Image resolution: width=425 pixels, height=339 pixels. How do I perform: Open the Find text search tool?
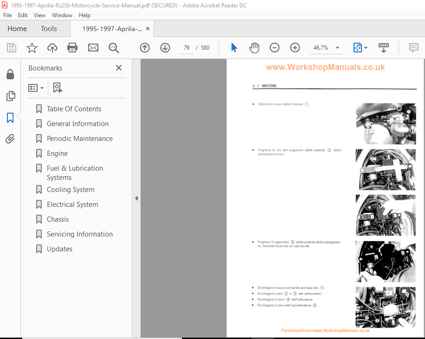coord(114,48)
